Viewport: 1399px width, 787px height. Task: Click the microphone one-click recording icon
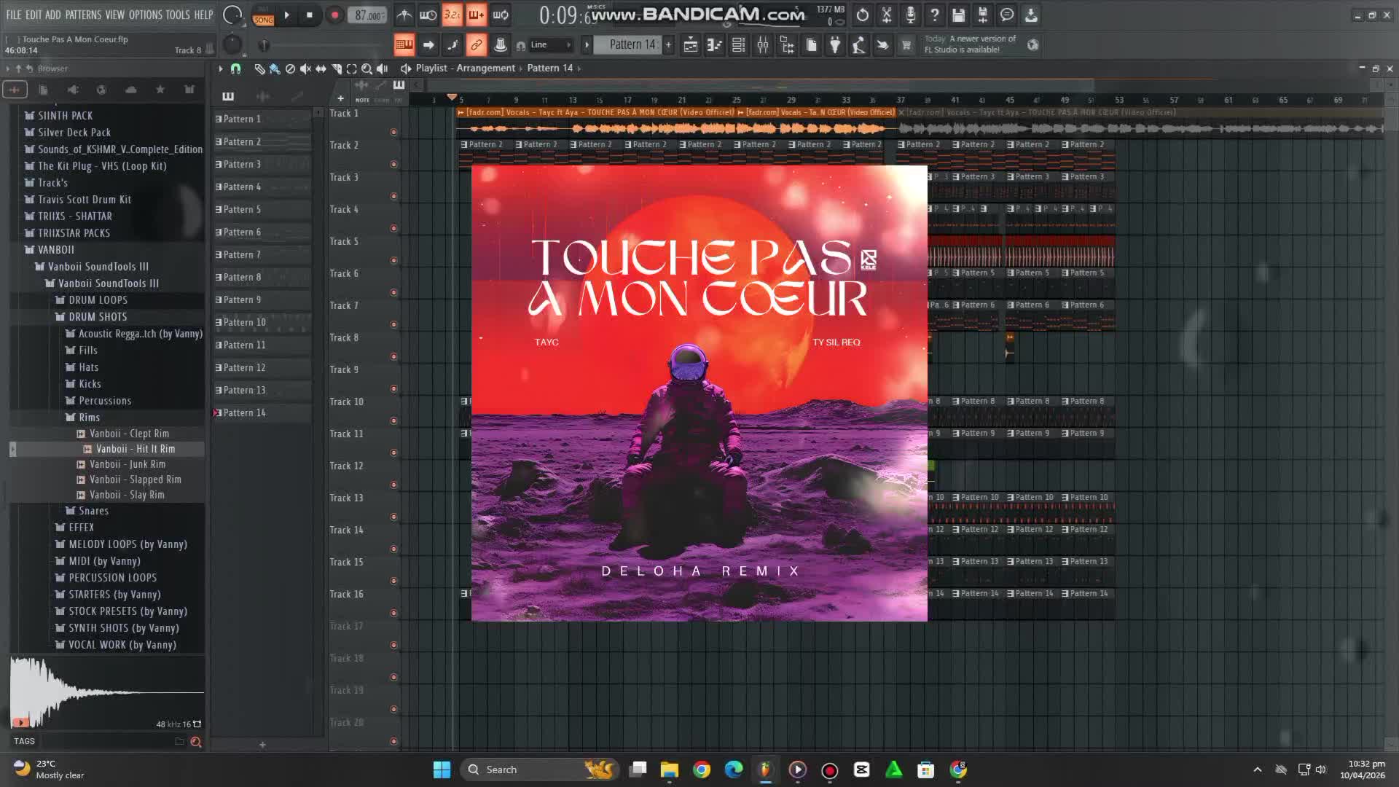910,15
